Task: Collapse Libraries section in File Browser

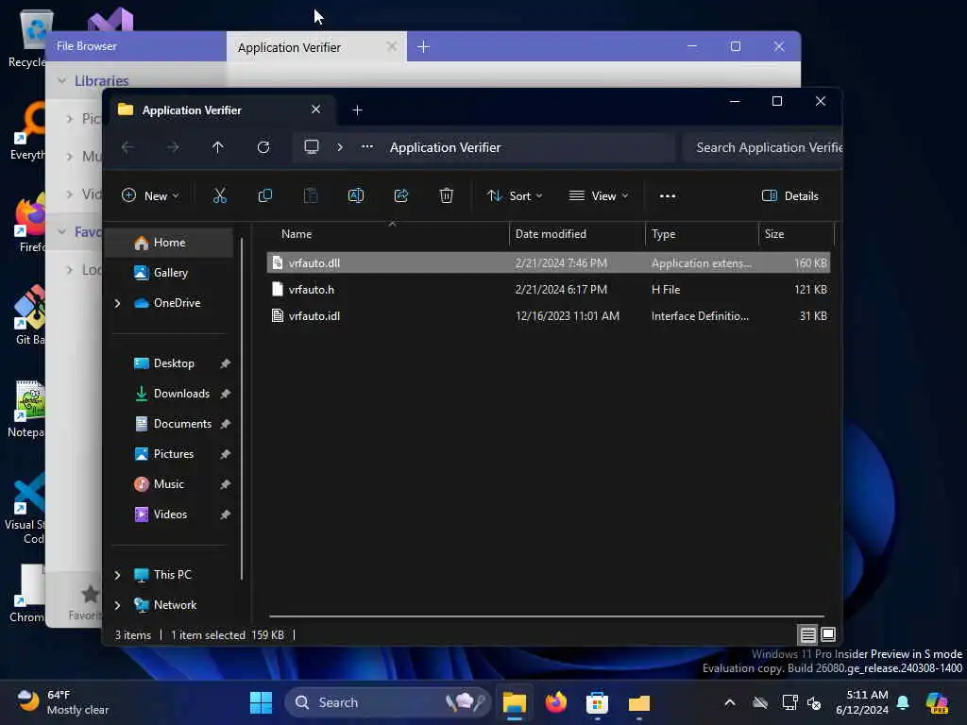Action: (x=61, y=81)
